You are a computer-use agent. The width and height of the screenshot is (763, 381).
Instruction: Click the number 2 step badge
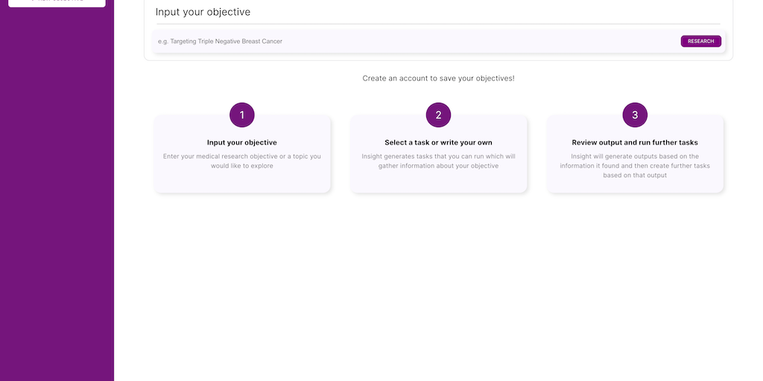tap(438, 115)
